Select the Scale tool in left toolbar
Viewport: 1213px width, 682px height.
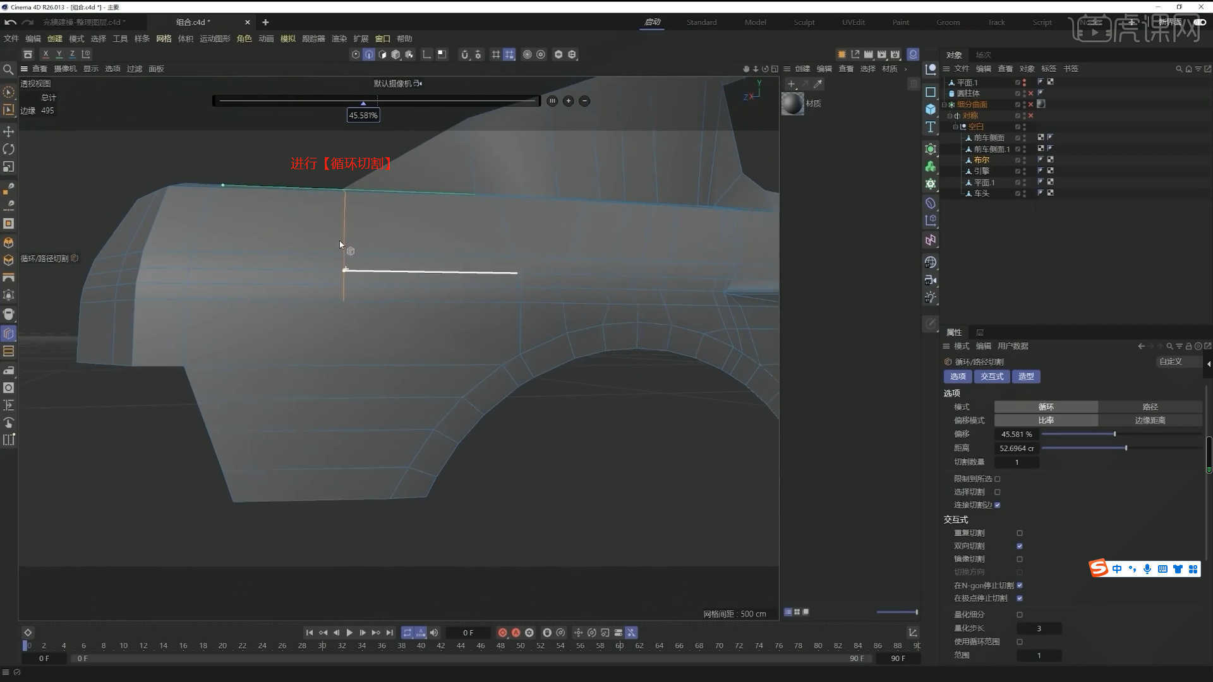tap(9, 167)
